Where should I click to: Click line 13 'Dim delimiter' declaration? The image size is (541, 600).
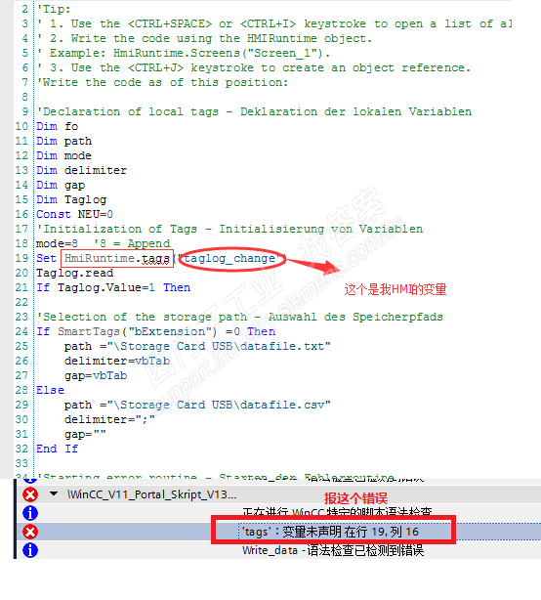pyautogui.click(x=81, y=170)
